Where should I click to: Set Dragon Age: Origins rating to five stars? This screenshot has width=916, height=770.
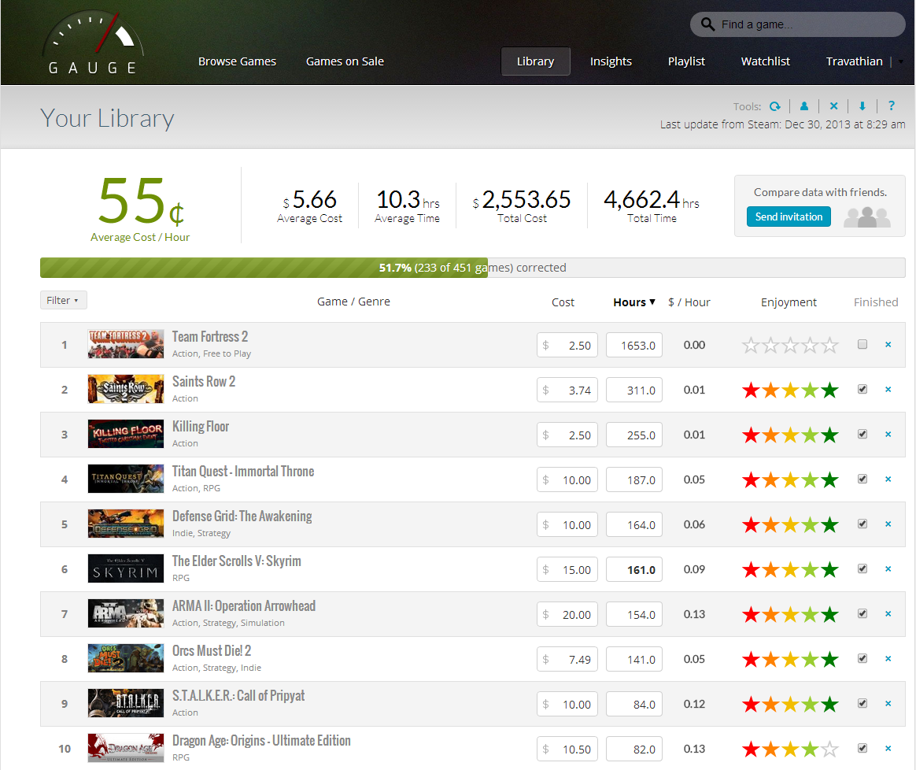(829, 749)
